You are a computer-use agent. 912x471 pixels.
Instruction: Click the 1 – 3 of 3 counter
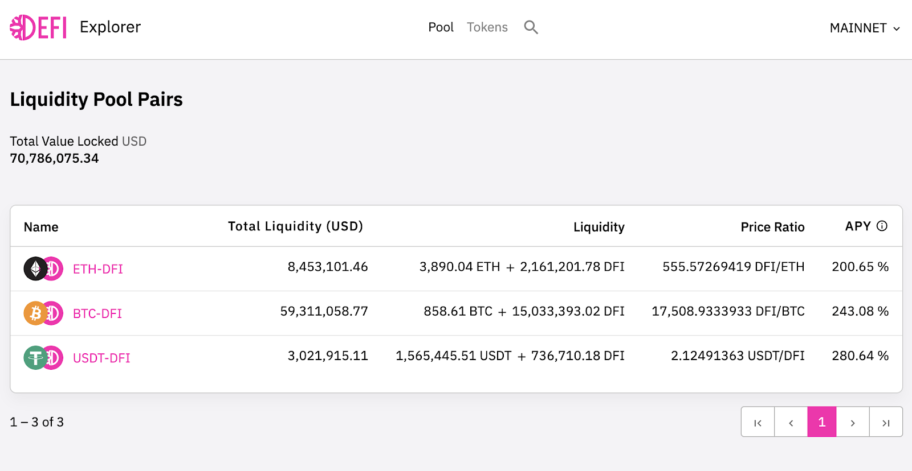pyautogui.click(x=36, y=422)
